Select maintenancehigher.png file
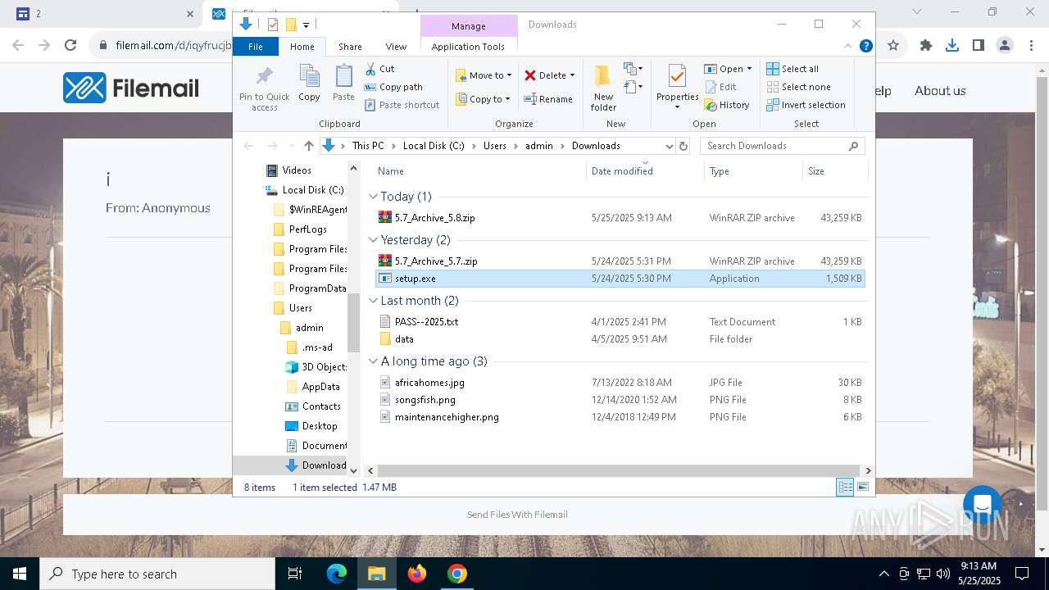Image resolution: width=1049 pixels, height=590 pixels. [619, 417]
